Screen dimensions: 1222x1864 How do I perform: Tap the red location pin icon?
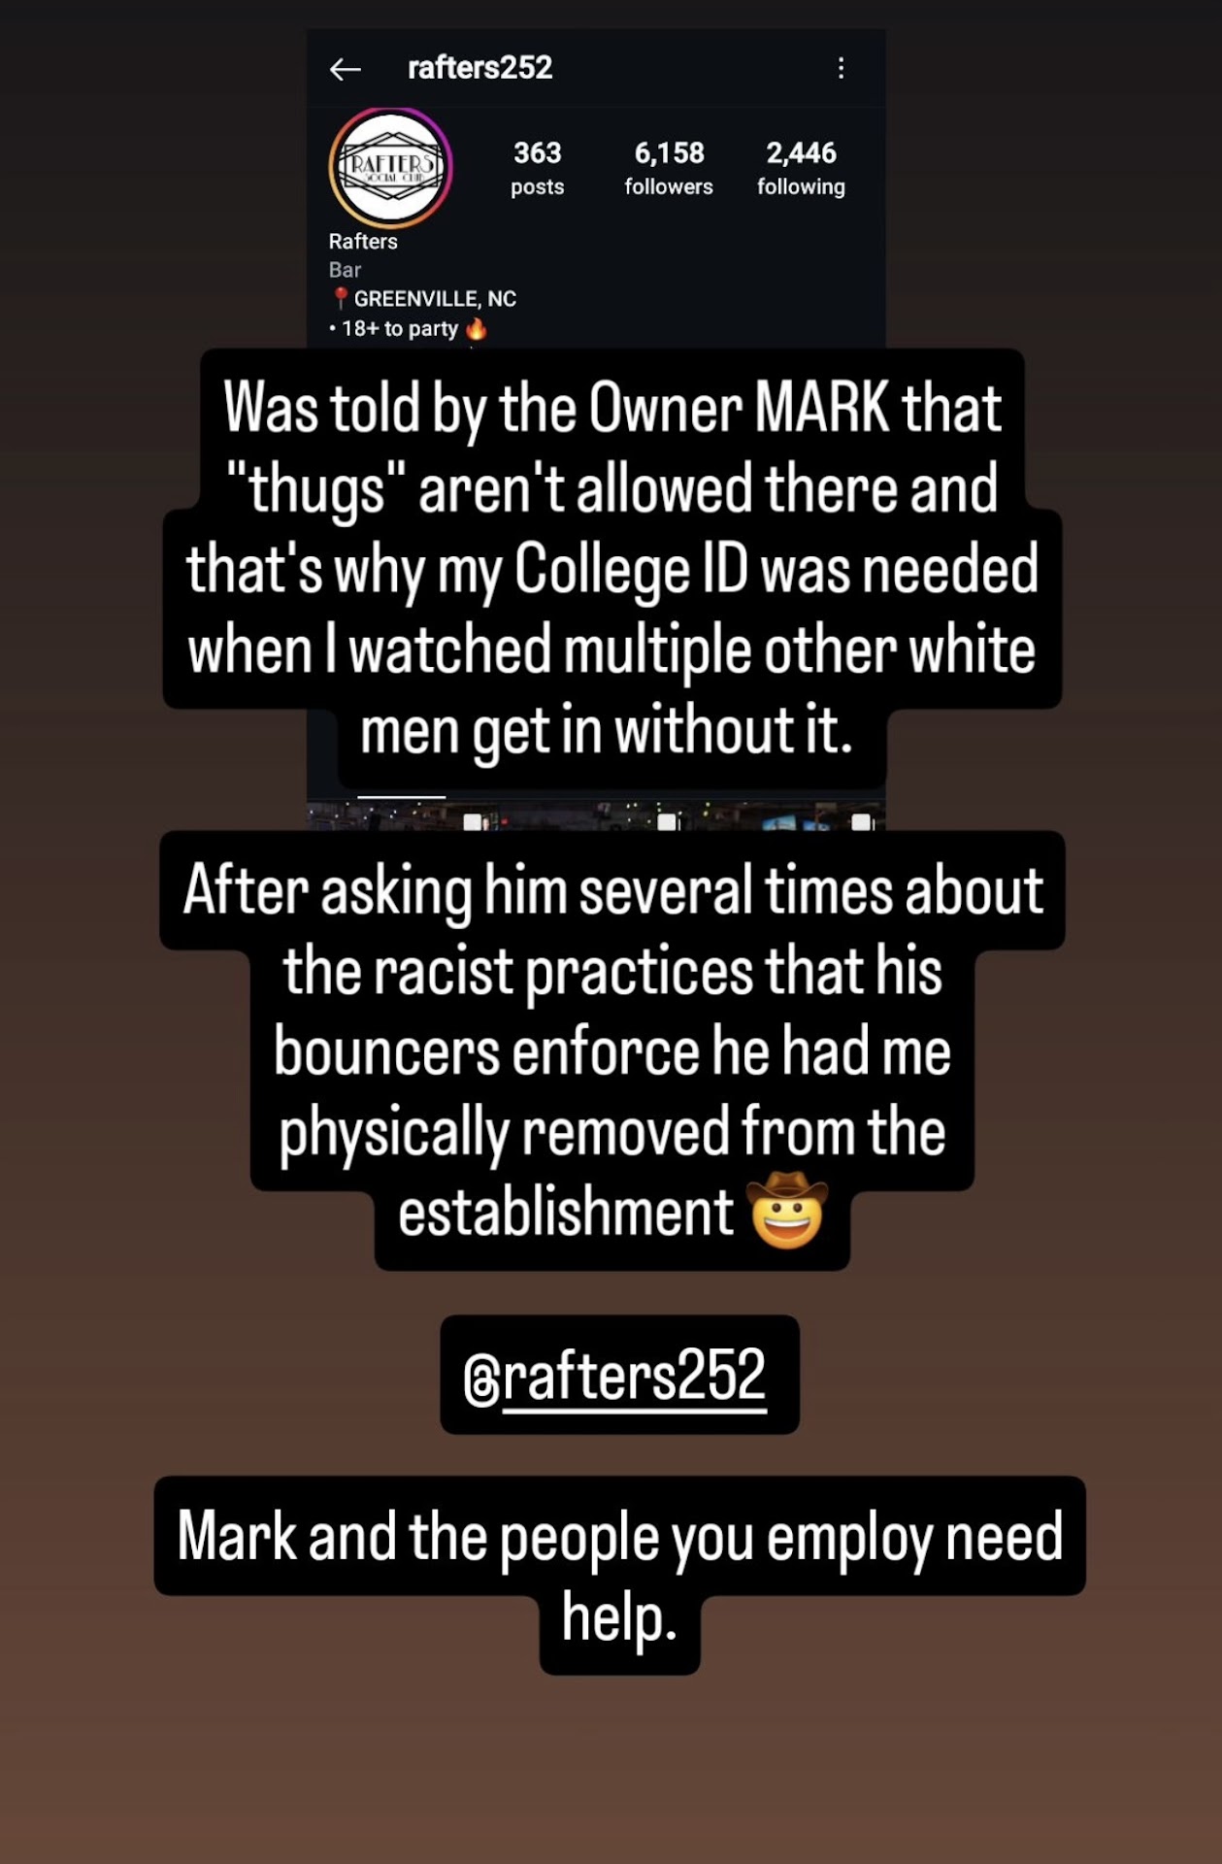click(340, 298)
